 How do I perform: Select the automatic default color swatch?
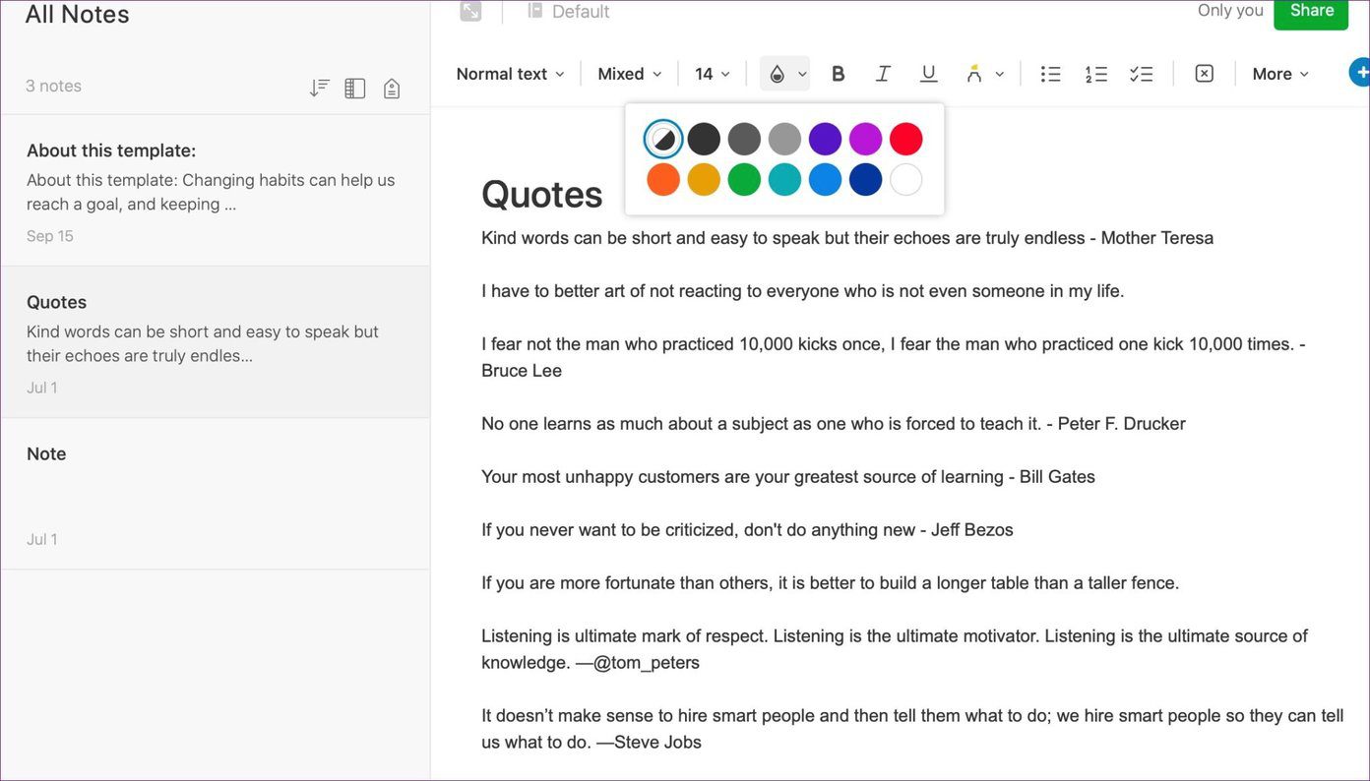coord(663,140)
